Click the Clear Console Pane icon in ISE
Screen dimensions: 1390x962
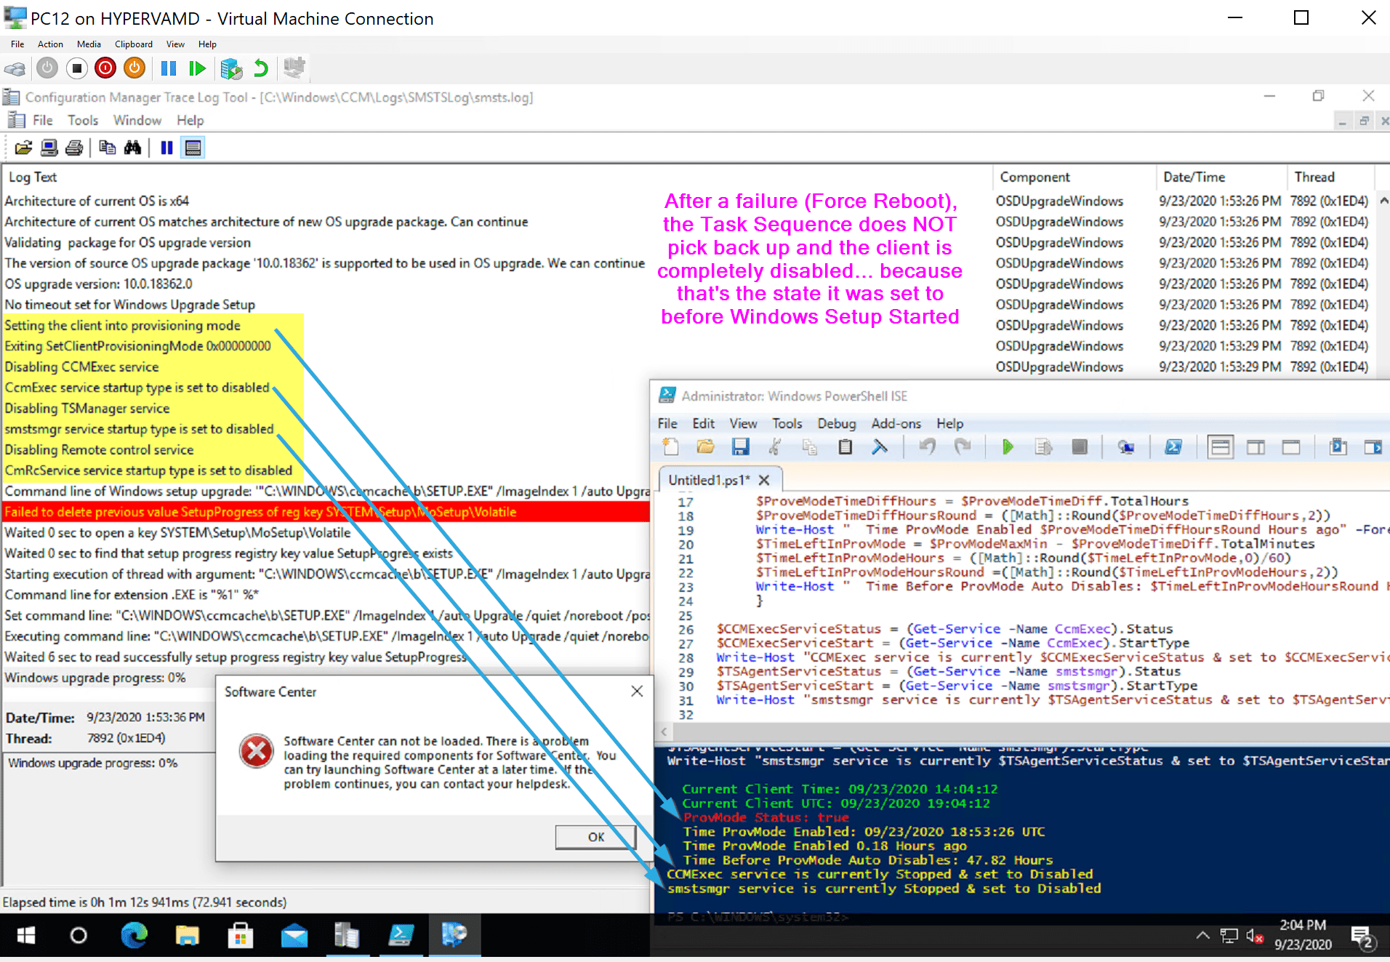click(x=880, y=447)
